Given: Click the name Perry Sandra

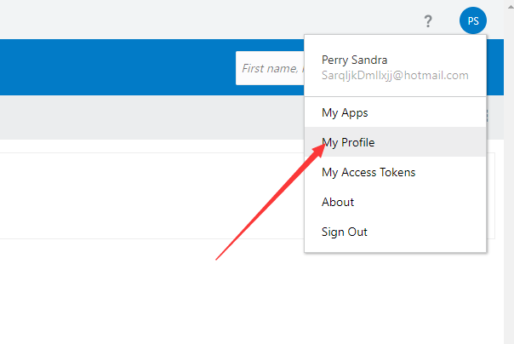Looking at the screenshot, I should [x=354, y=60].
